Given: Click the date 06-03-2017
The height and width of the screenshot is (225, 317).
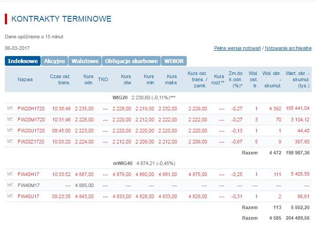Looking at the screenshot, I should coord(17,48).
